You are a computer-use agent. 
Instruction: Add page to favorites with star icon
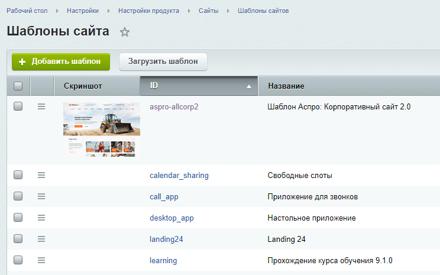[124, 33]
